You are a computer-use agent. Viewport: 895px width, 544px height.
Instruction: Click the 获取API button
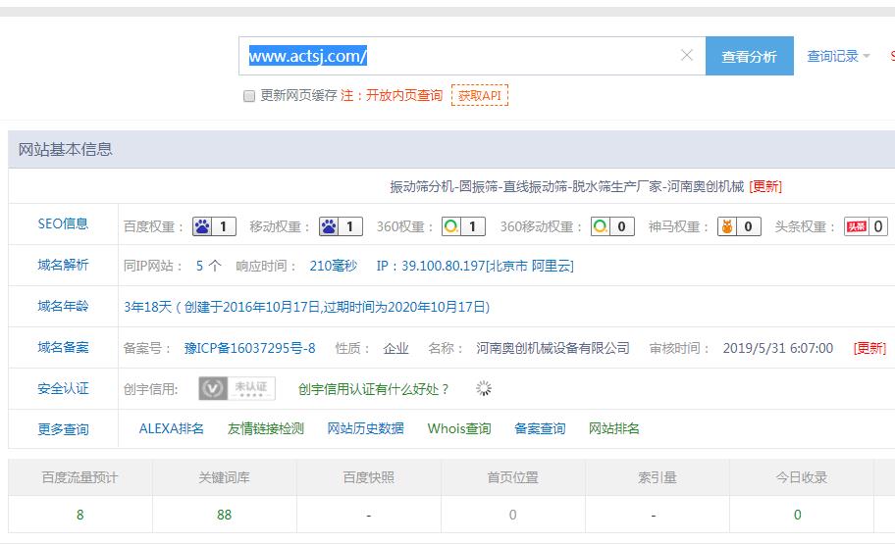pyautogui.click(x=479, y=95)
